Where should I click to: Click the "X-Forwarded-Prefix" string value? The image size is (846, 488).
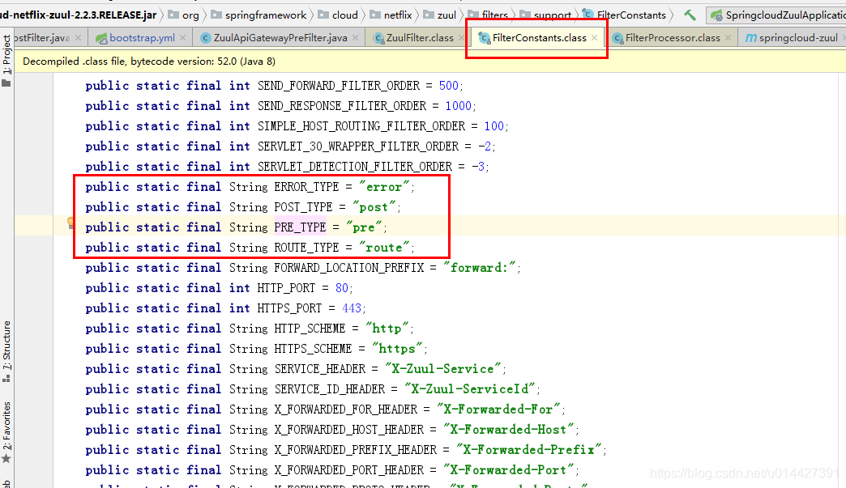[x=528, y=450]
